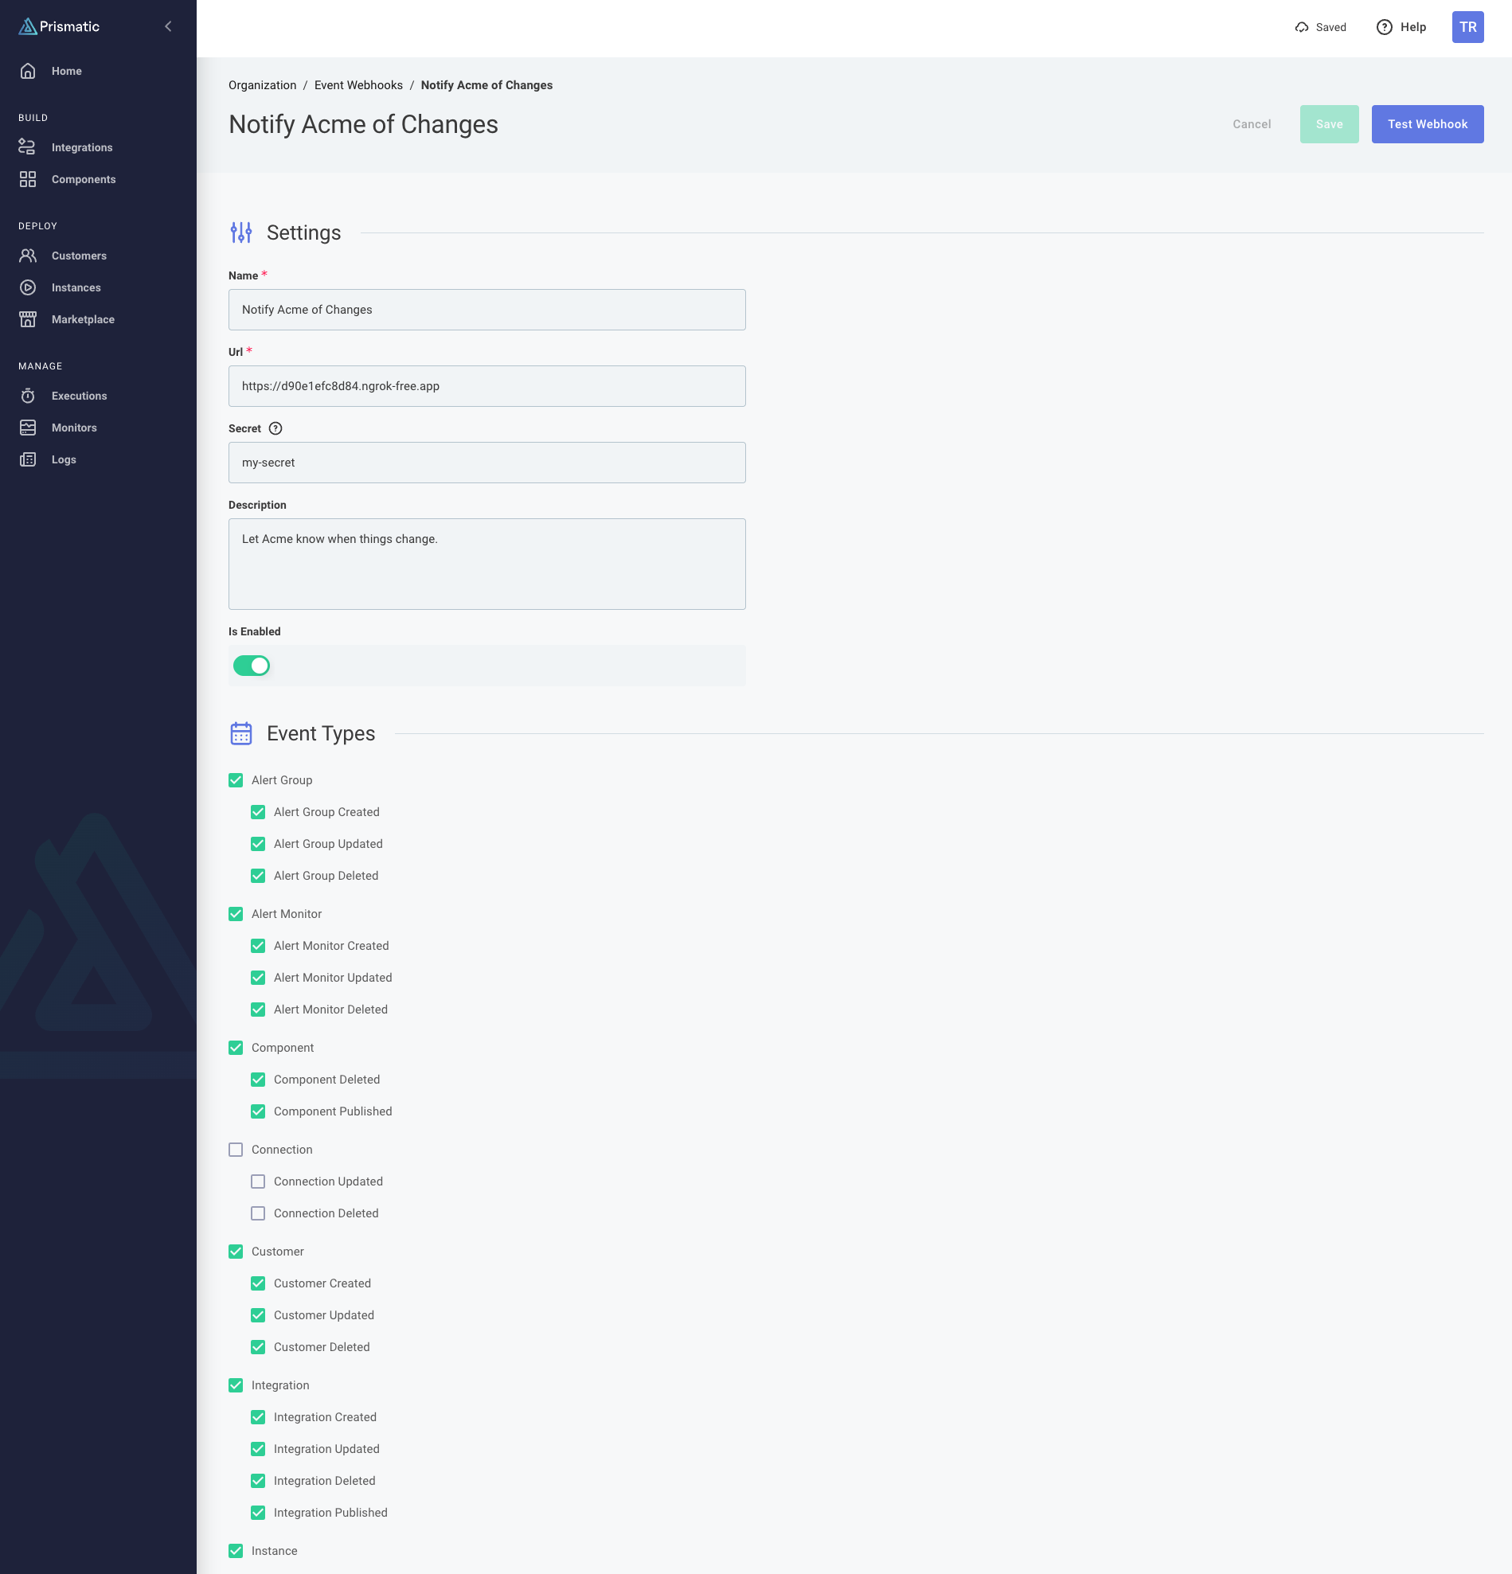Uncheck the Component Published checkbox
Viewport: 1512px width, 1574px height.
click(x=258, y=1111)
